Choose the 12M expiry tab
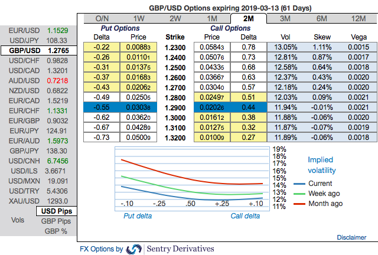 pos(359,18)
